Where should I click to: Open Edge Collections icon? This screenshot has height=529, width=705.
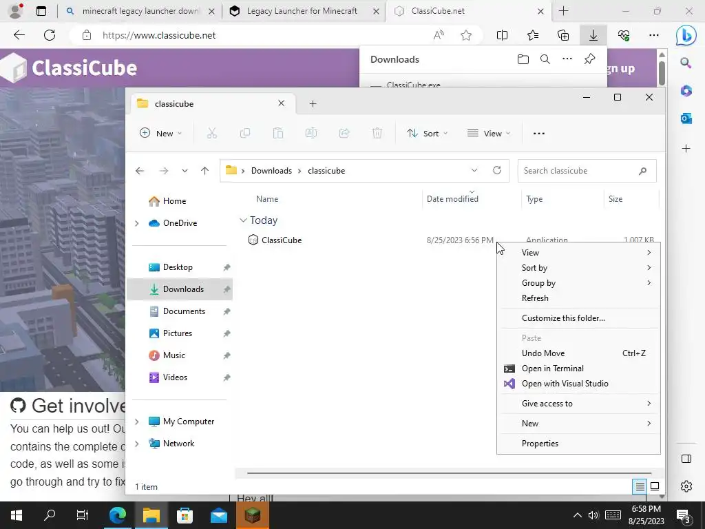[563, 35]
